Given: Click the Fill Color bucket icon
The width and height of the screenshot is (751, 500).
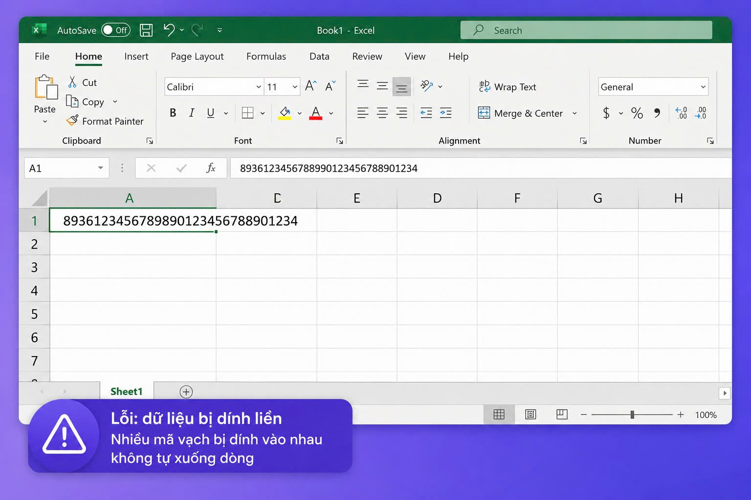Looking at the screenshot, I should (285, 113).
